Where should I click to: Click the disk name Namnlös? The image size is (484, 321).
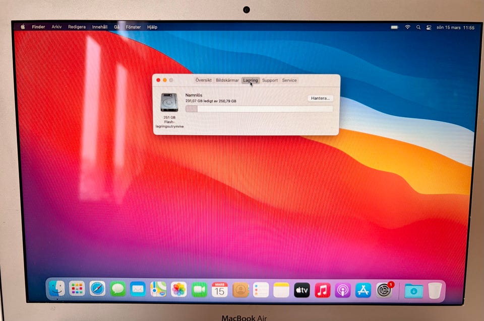pos(194,95)
